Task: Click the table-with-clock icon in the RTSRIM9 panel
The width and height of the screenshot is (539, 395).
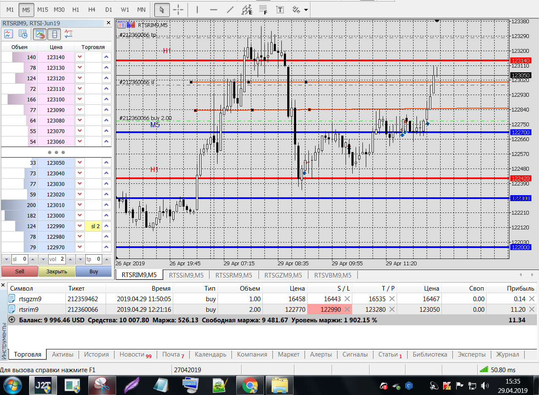Action: coord(23,34)
